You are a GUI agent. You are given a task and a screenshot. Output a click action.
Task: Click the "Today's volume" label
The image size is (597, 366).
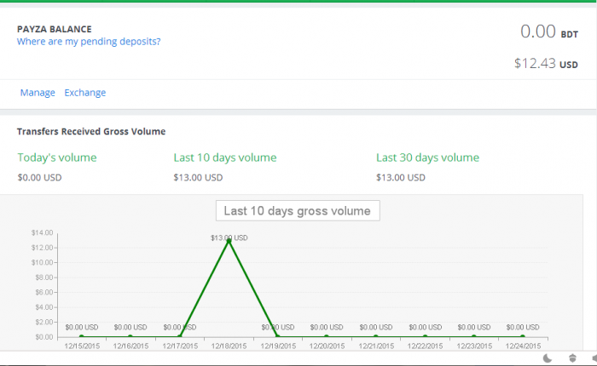click(x=57, y=157)
